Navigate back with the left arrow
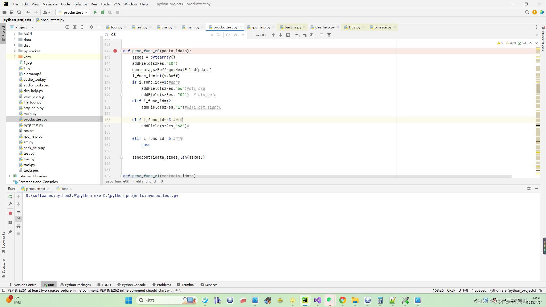 pos(28,12)
